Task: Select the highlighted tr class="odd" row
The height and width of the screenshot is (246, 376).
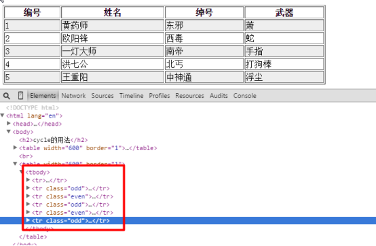Action: [188, 221]
